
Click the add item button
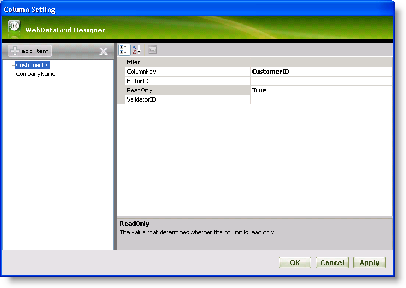tap(30, 51)
